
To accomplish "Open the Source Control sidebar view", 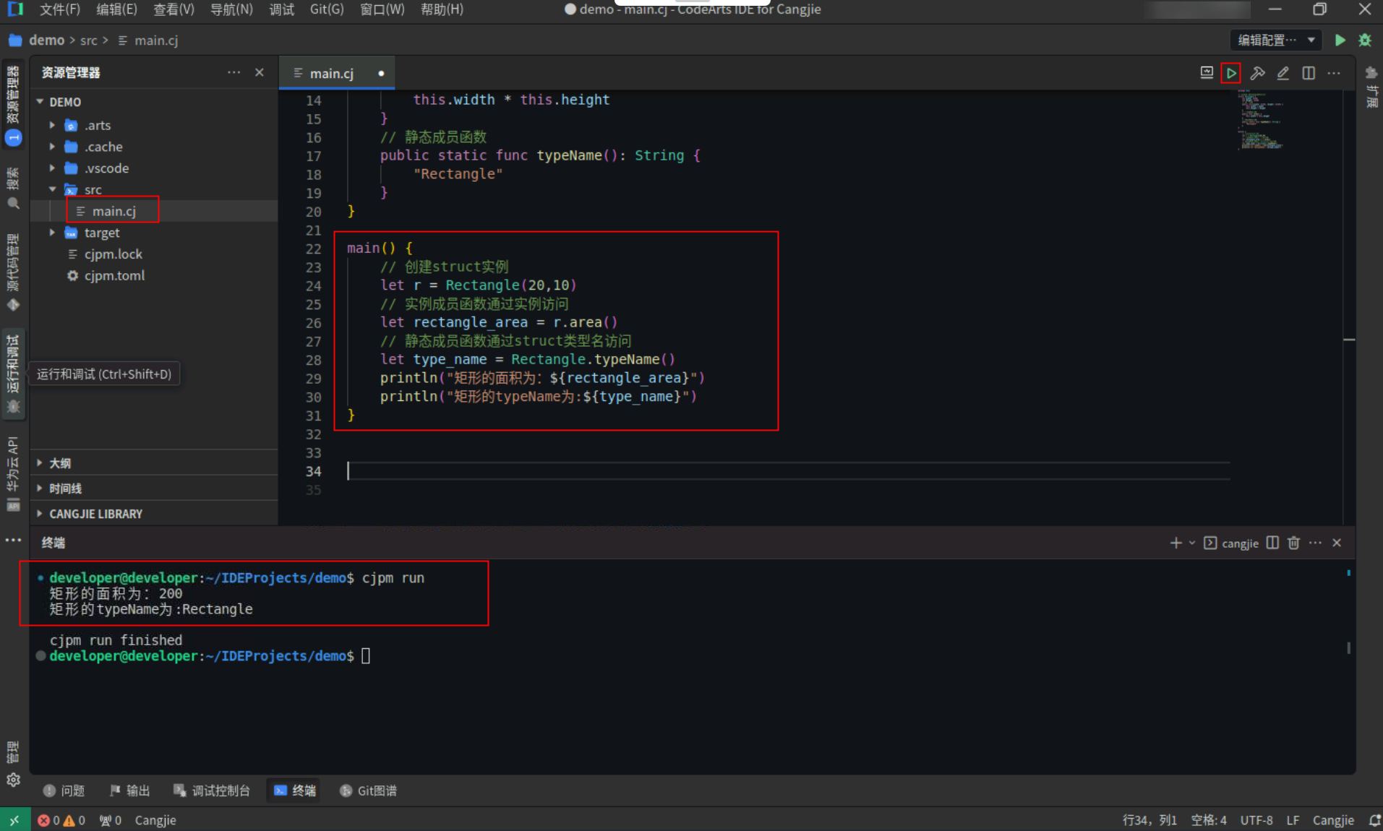I will (x=13, y=273).
